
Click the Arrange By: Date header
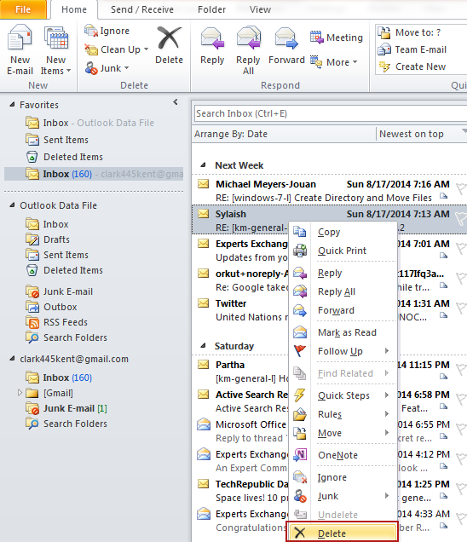pos(284,134)
